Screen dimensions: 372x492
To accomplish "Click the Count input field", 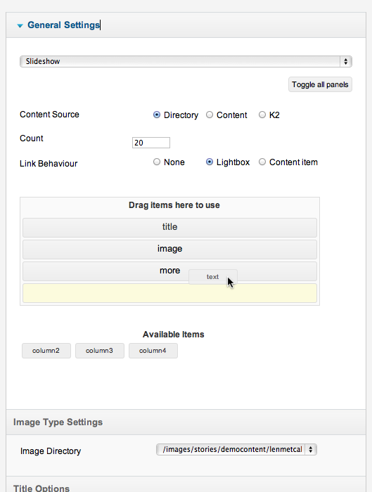I will point(151,143).
